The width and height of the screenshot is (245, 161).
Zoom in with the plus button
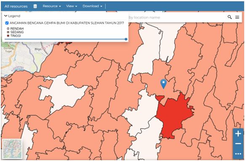pos(238,134)
